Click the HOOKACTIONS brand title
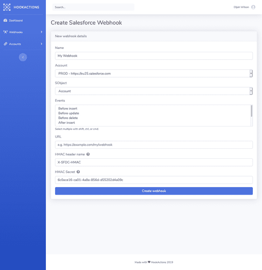This screenshot has height=270, width=262. (x=26, y=7)
